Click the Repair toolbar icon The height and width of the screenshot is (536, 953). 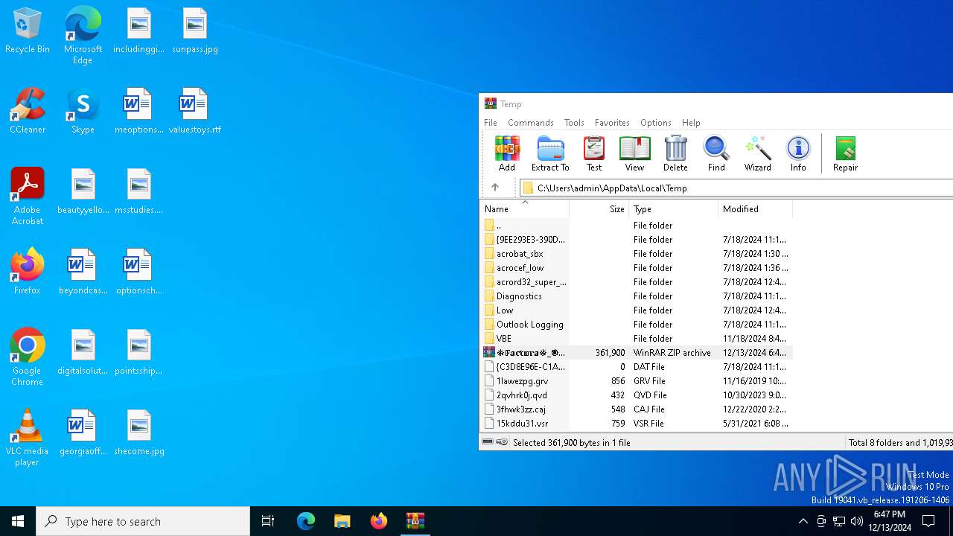(x=845, y=153)
